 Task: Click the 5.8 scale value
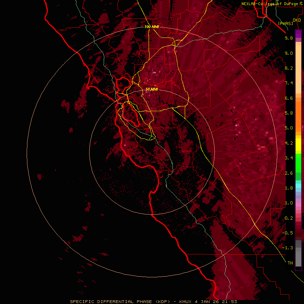(x=289, y=113)
